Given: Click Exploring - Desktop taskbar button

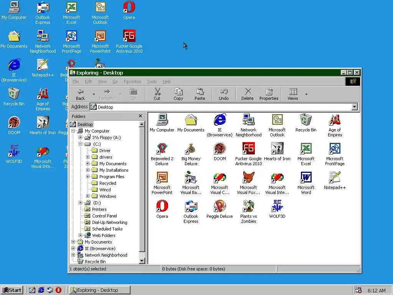Looking at the screenshot, I should 99,290.
